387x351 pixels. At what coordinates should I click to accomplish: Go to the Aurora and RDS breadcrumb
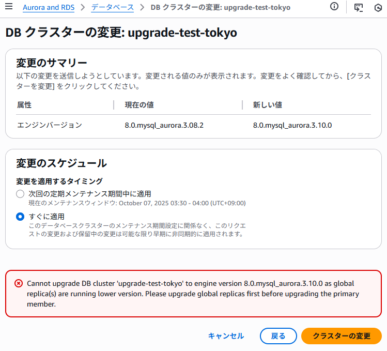tap(49, 7)
